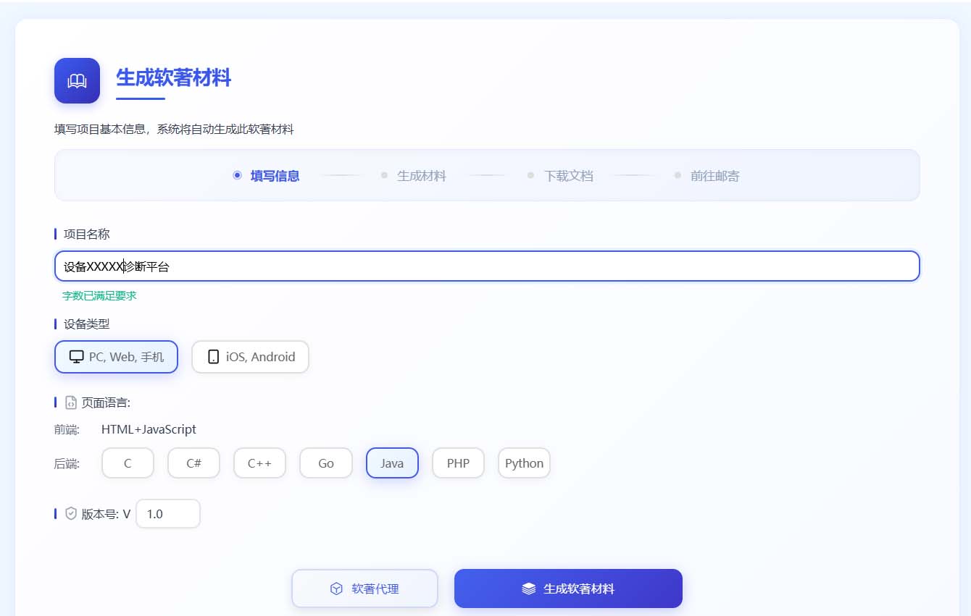Image resolution: width=971 pixels, height=616 pixels.
Task: Click the 软著代理 button
Action: 364,588
